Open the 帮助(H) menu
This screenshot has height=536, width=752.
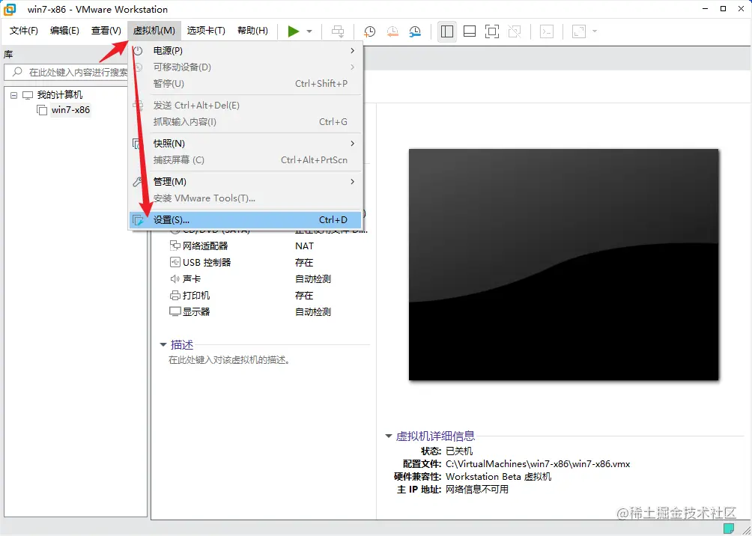[252, 31]
